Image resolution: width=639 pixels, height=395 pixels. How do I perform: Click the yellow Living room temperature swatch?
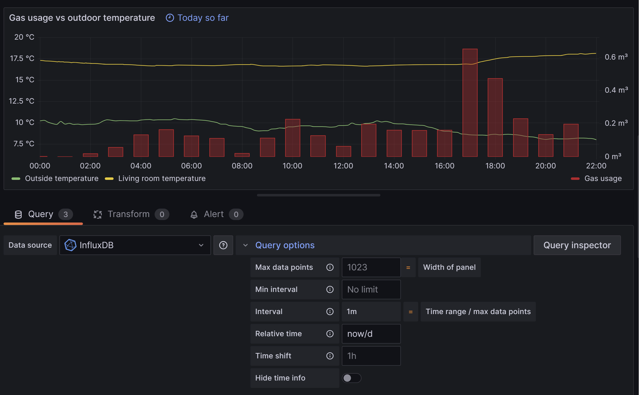(x=109, y=179)
